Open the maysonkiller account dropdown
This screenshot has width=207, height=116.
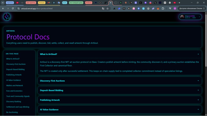[190, 17]
